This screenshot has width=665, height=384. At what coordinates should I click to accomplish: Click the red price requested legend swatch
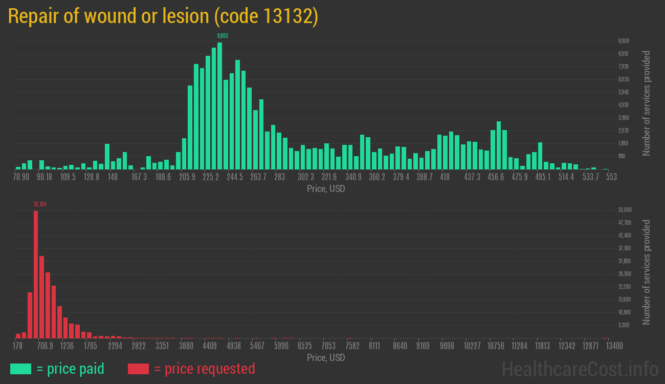(138, 369)
